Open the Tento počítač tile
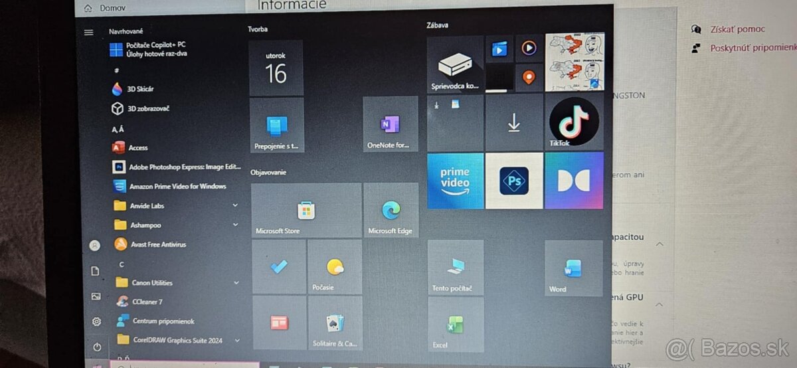The width and height of the screenshot is (797, 368). (x=456, y=268)
